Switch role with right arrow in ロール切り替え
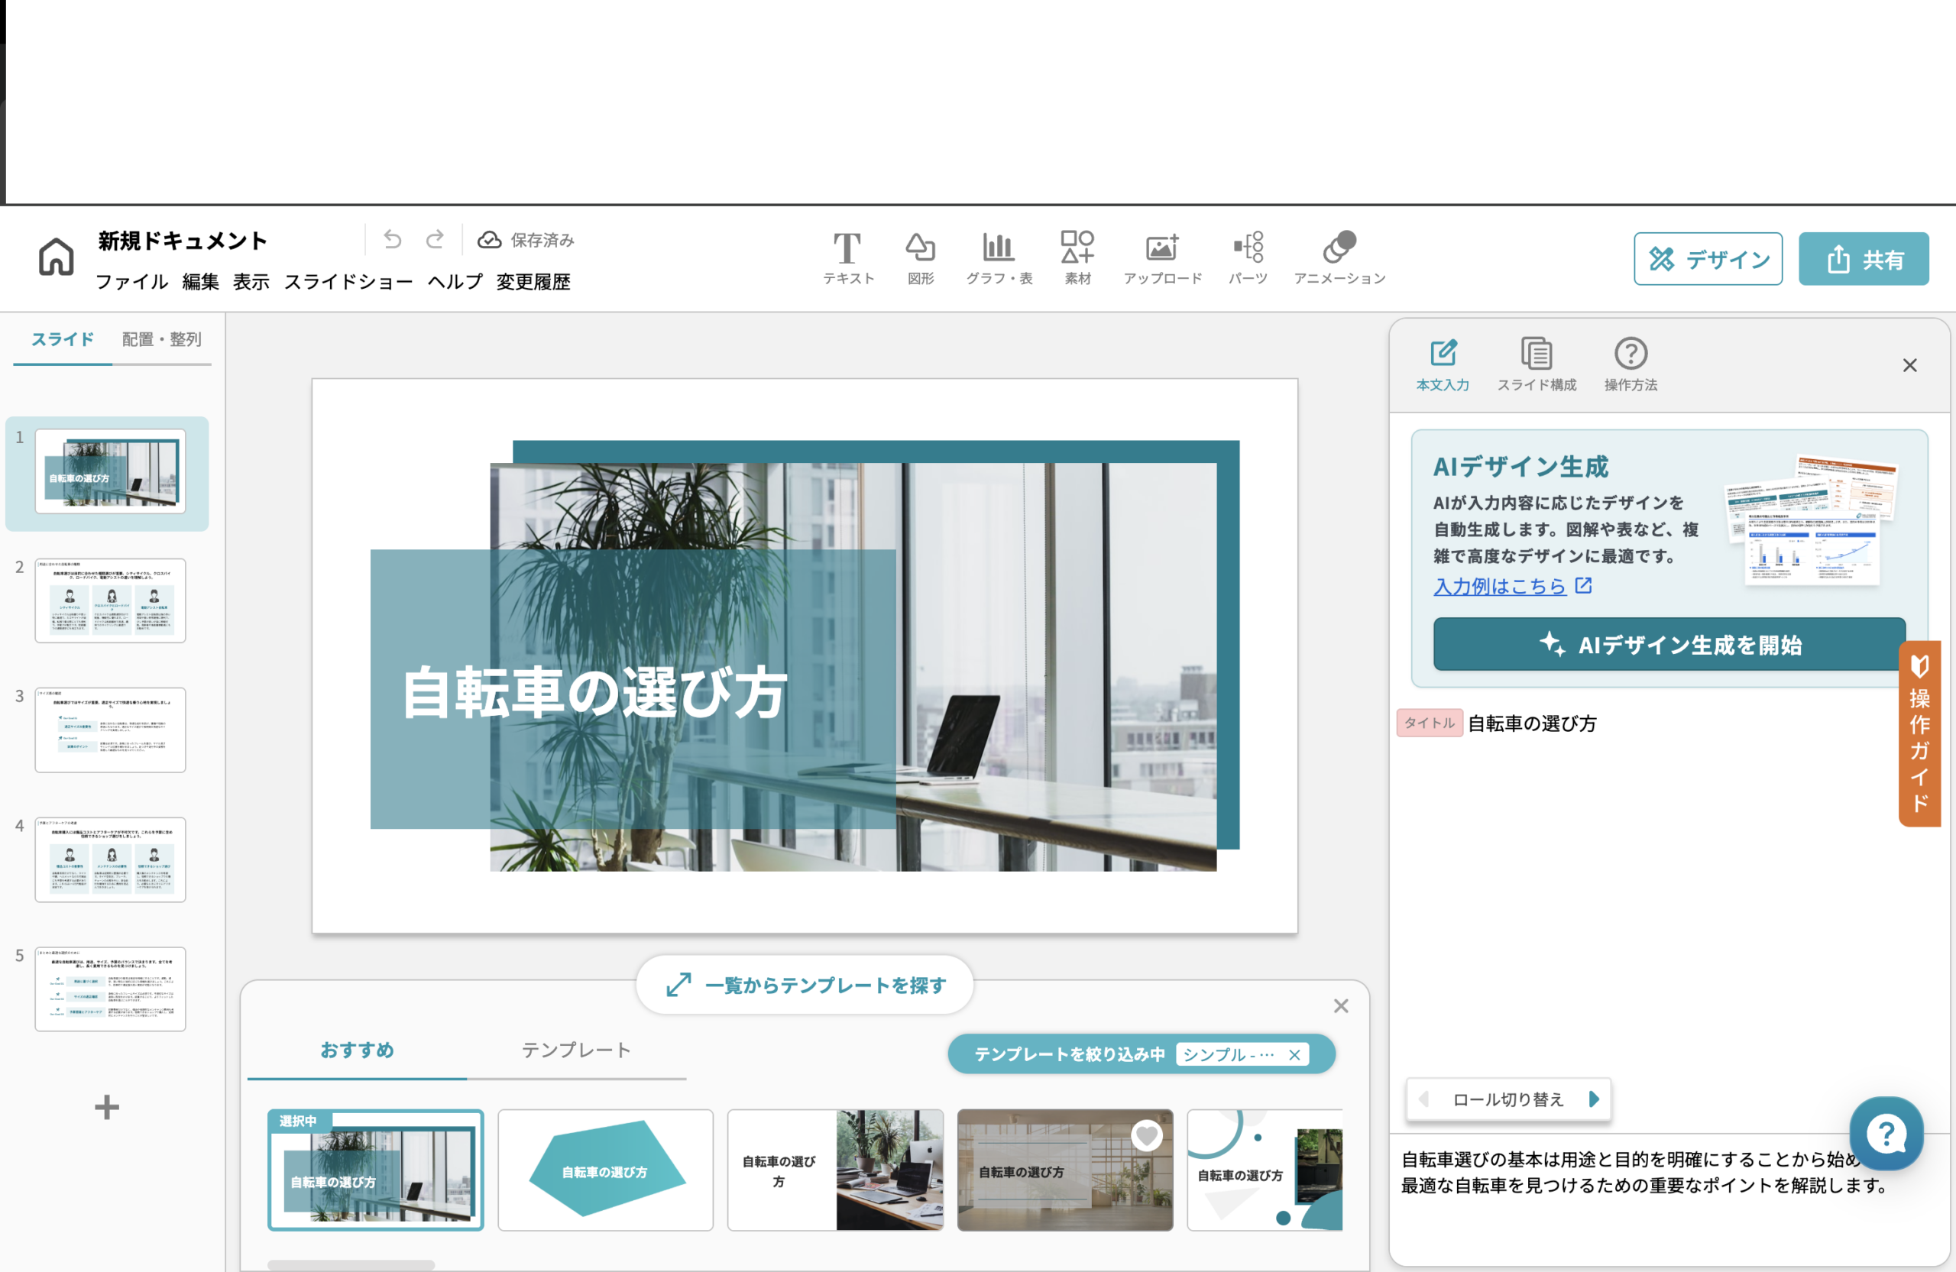Image resolution: width=1956 pixels, height=1272 pixels. (x=1594, y=1099)
